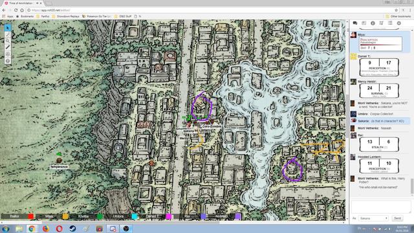
Task: Open the Fanfics bookmark folder
Action: pos(43,16)
